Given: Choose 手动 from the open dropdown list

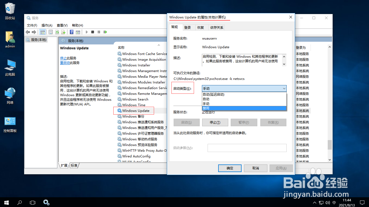Looking at the screenshot, I should pyautogui.click(x=244, y=104).
